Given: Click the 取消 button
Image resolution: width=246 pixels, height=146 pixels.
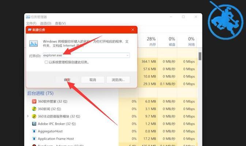Looking at the screenshot, I should point(92,80).
